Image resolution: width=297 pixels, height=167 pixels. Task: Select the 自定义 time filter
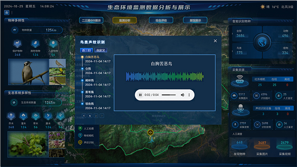[x=101, y=50]
